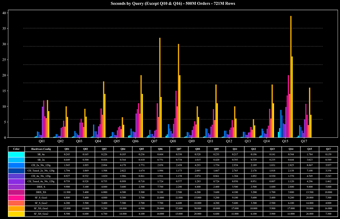The height and width of the screenshot is (219, 340).
Task: Select the purple DBX_S color swatch
Action: 16,187
